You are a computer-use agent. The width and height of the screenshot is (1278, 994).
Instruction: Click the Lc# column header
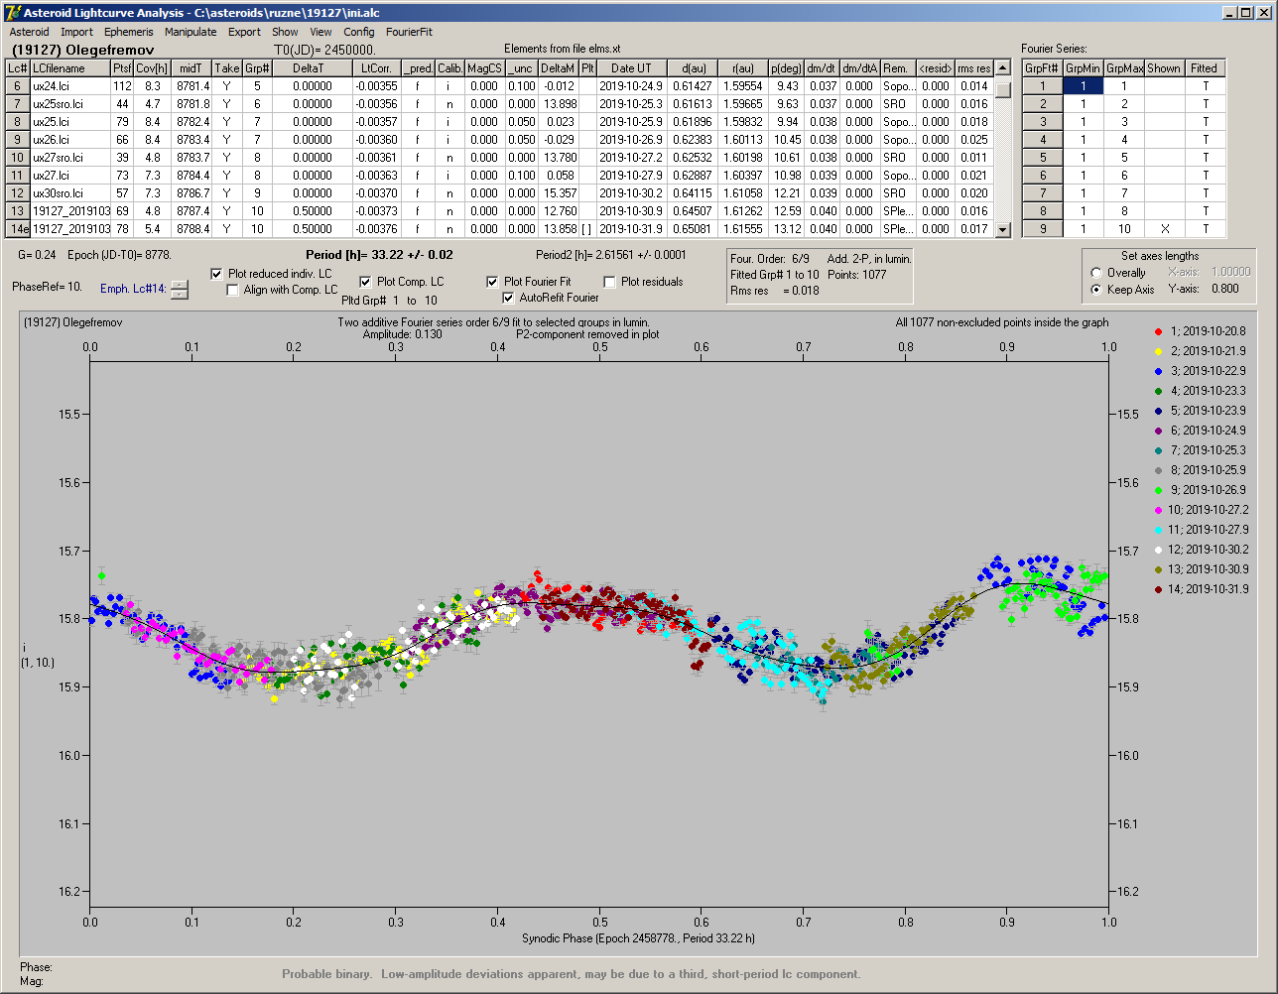pos(17,68)
